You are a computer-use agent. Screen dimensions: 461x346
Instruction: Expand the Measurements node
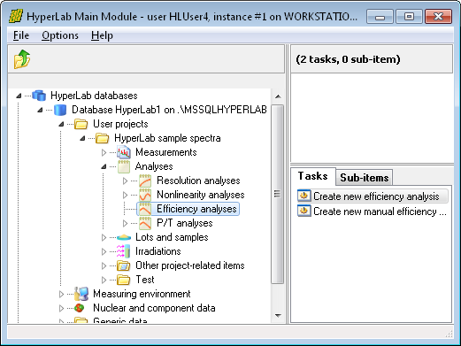104,152
